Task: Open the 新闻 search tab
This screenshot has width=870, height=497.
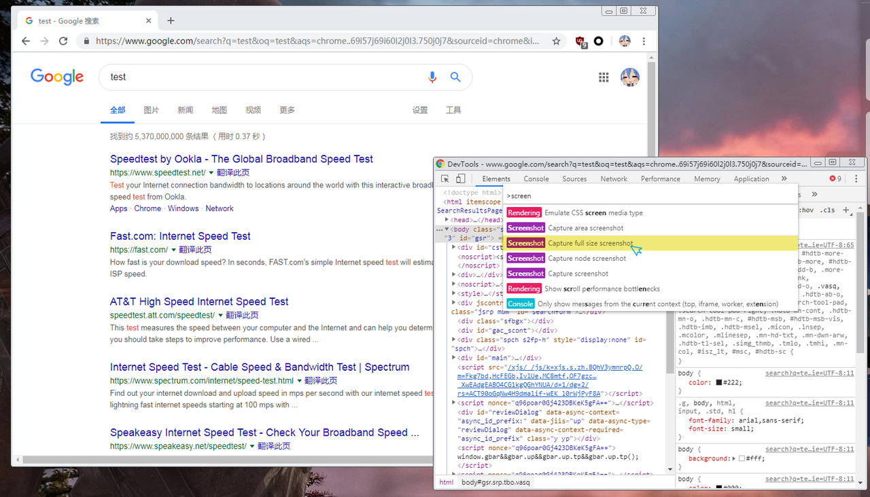Action: click(x=186, y=110)
